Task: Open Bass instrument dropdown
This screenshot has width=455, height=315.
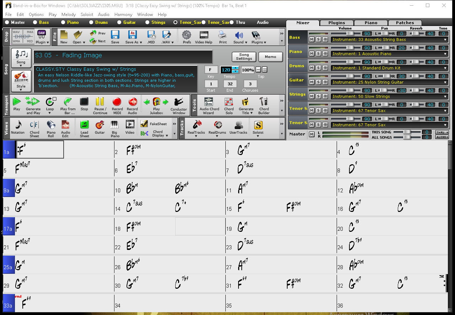Action: (445, 39)
